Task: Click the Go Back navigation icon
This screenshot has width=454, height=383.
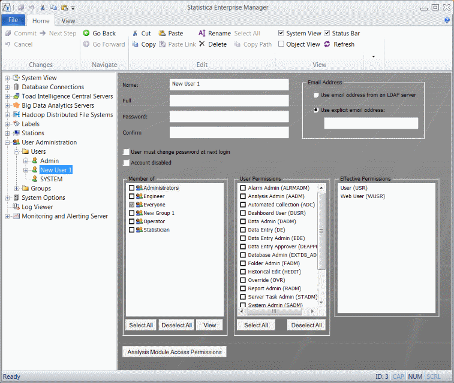Action: pyautogui.click(x=86, y=34)
